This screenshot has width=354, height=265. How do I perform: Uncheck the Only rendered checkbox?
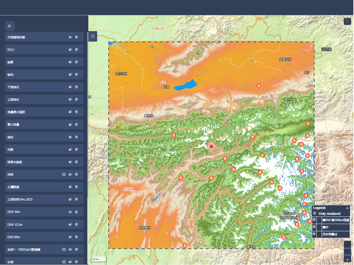coord(314,213)
